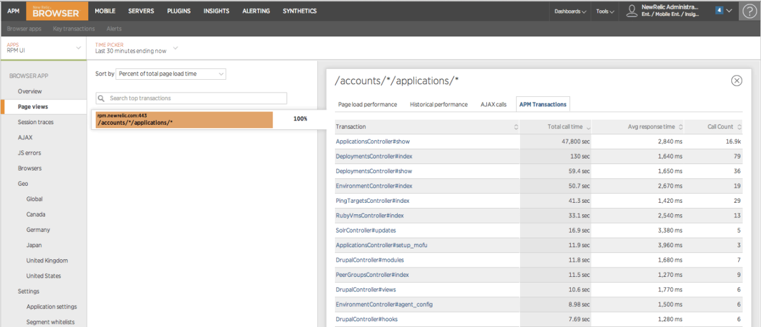Expand the Tools dropdown

(x=605, y=11)
